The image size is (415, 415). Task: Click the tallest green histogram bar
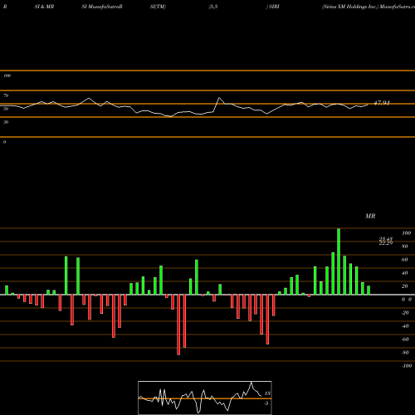pos(339,261)
